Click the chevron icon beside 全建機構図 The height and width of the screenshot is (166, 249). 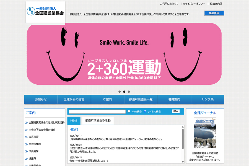(x=26, y=144)
